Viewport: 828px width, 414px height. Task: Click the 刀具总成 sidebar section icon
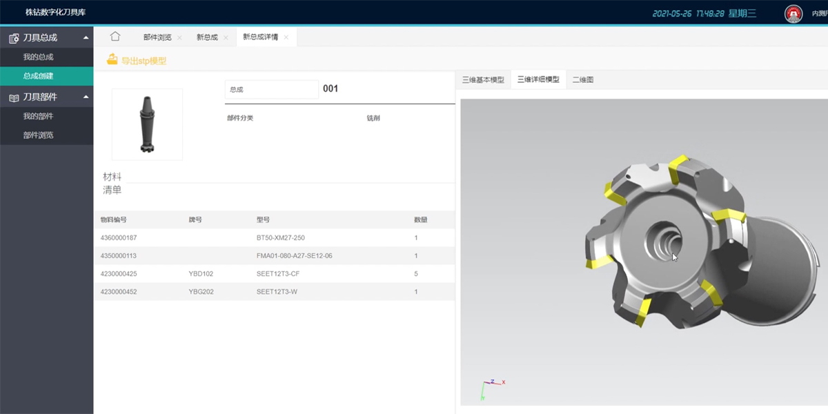(14, 38)
